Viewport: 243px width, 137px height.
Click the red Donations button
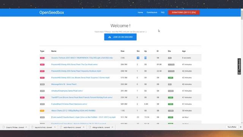(x=184, y=13)
